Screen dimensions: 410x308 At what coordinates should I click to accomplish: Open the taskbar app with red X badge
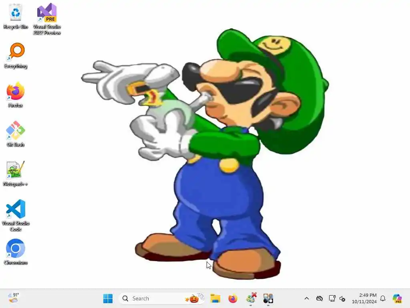click(x=251, y=298)
